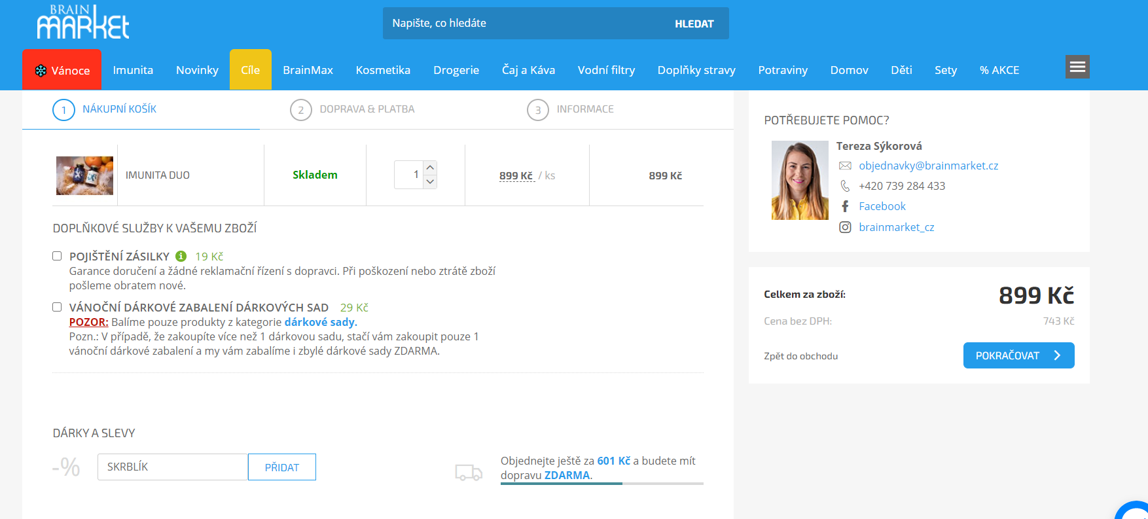Viewport: 1148px width, 519px height.
Task: Open the Potraviny category
Action: 783,70
